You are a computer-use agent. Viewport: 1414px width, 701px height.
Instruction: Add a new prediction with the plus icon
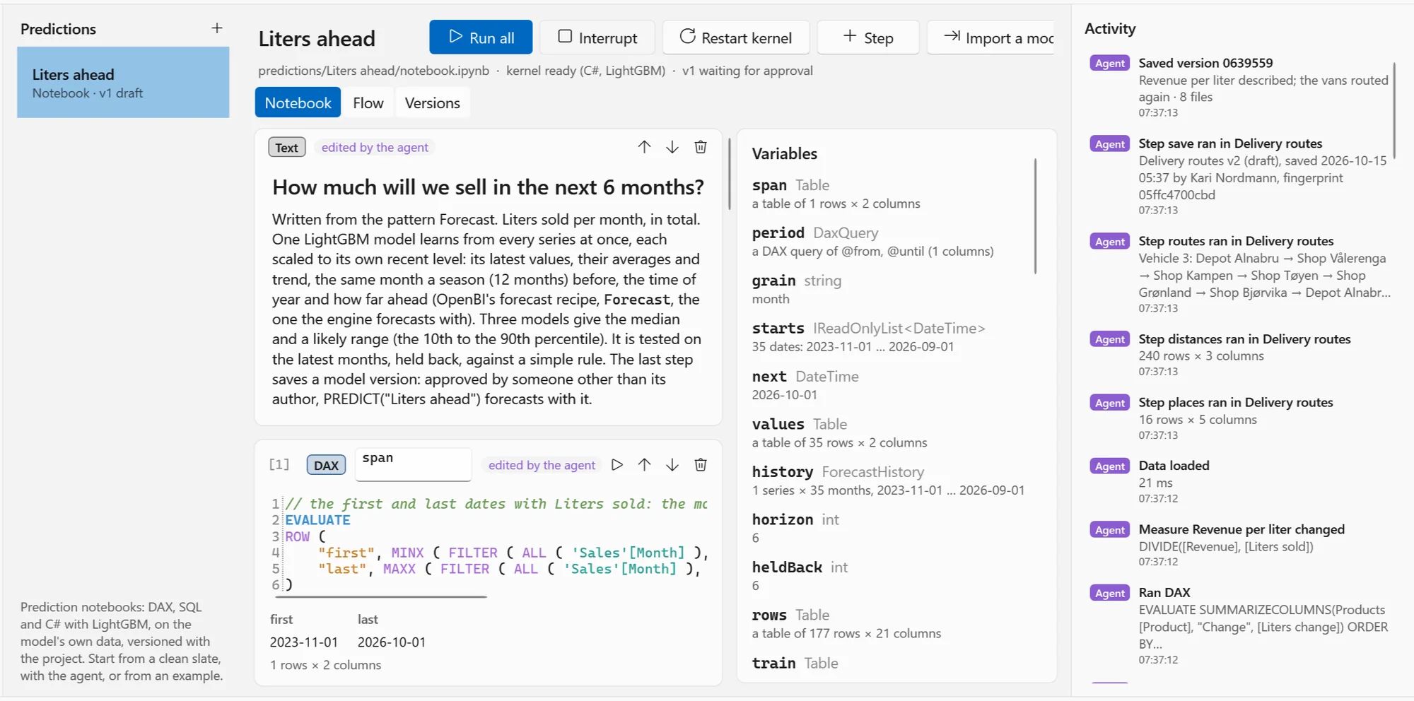click(217, 28)
